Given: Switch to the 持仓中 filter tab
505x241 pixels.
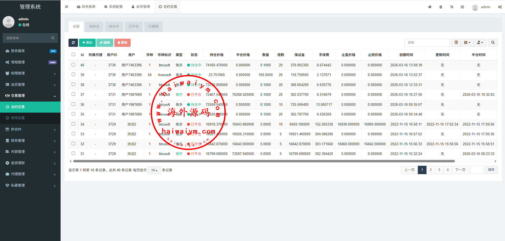Looking at the screenshot, I should click(x=114, y=27).
